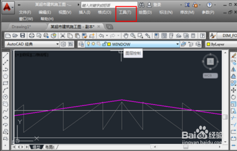Switch to the Drawing1 document tab

(21, 27)
